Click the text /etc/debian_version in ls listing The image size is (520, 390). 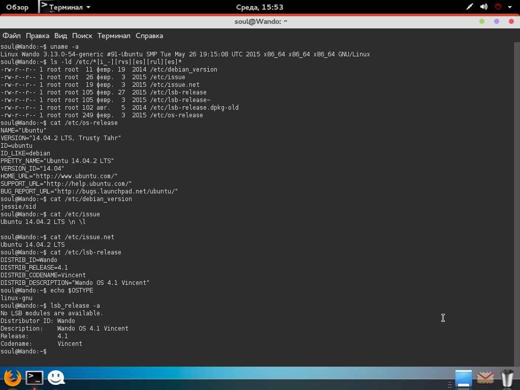184,70
